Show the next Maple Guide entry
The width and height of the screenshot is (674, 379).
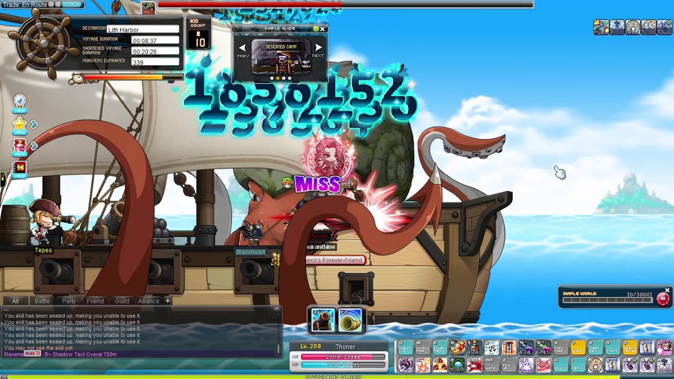point(318,48)
